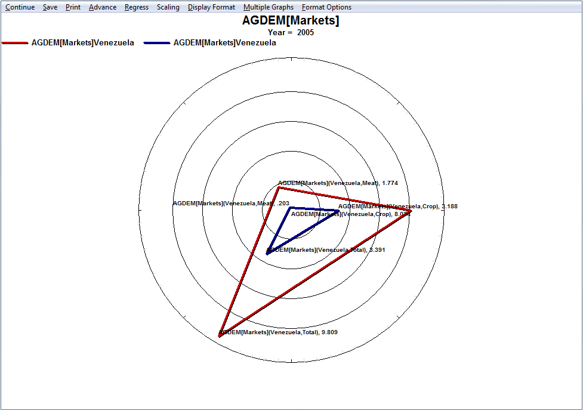Select the Total 3.391 data label
Viewport: 583px width, 410px height.
(x=326, y=250)
